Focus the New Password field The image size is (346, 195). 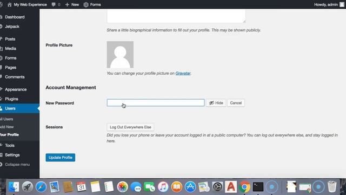click(156, 103)
